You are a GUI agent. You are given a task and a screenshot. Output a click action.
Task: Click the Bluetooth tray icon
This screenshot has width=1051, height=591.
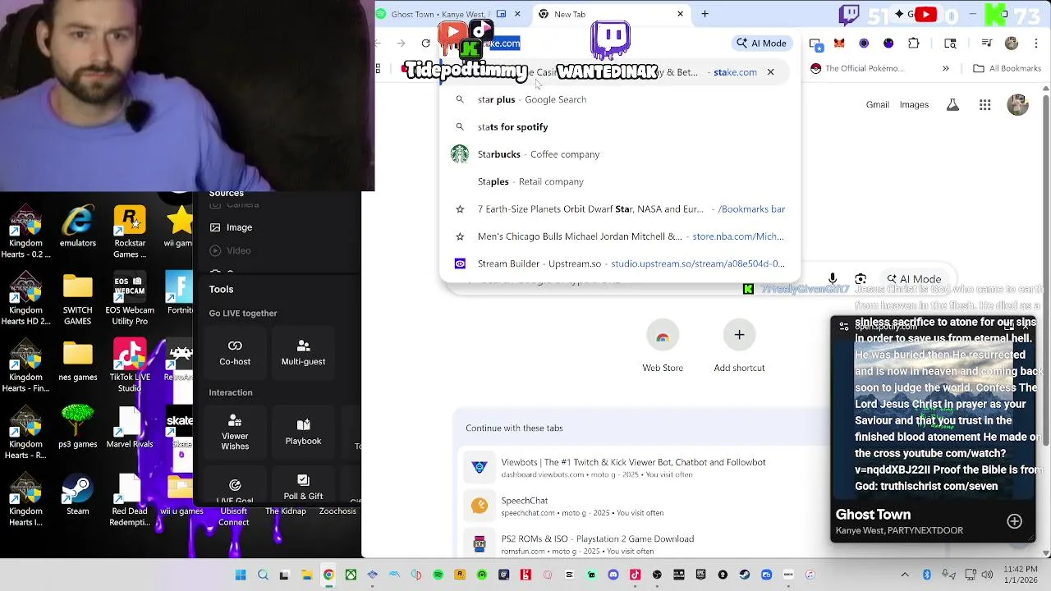tap(927, 575)
